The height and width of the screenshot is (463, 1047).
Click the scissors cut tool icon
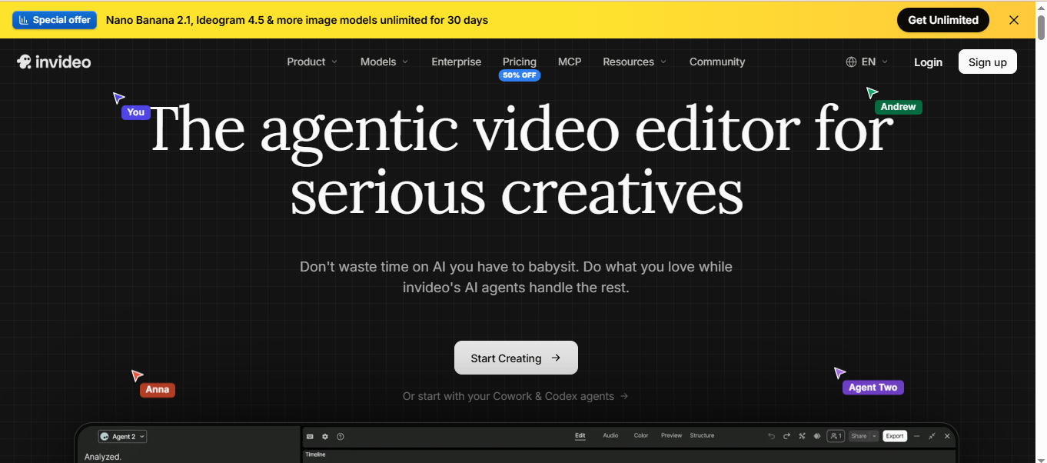coord(802,436)
